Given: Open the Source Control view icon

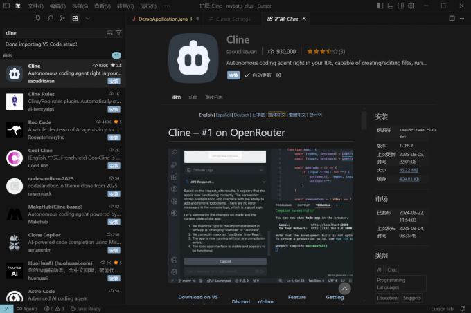Looking at the screenshot, I should [x=63, y=19].
